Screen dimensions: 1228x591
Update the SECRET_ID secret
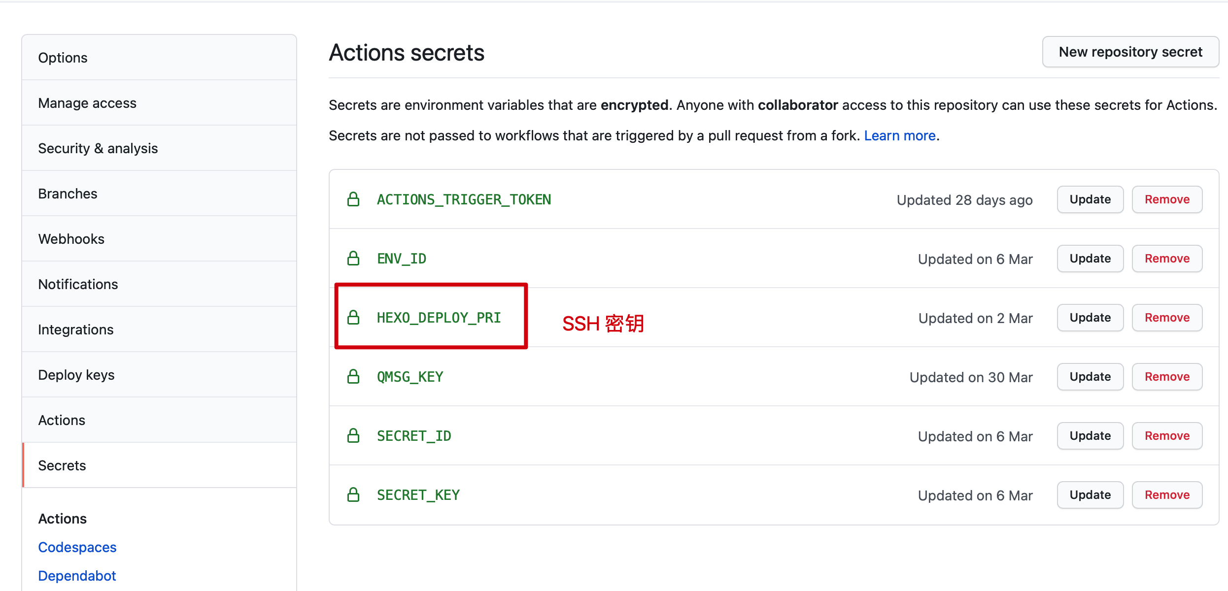(x=1090, y=436)
